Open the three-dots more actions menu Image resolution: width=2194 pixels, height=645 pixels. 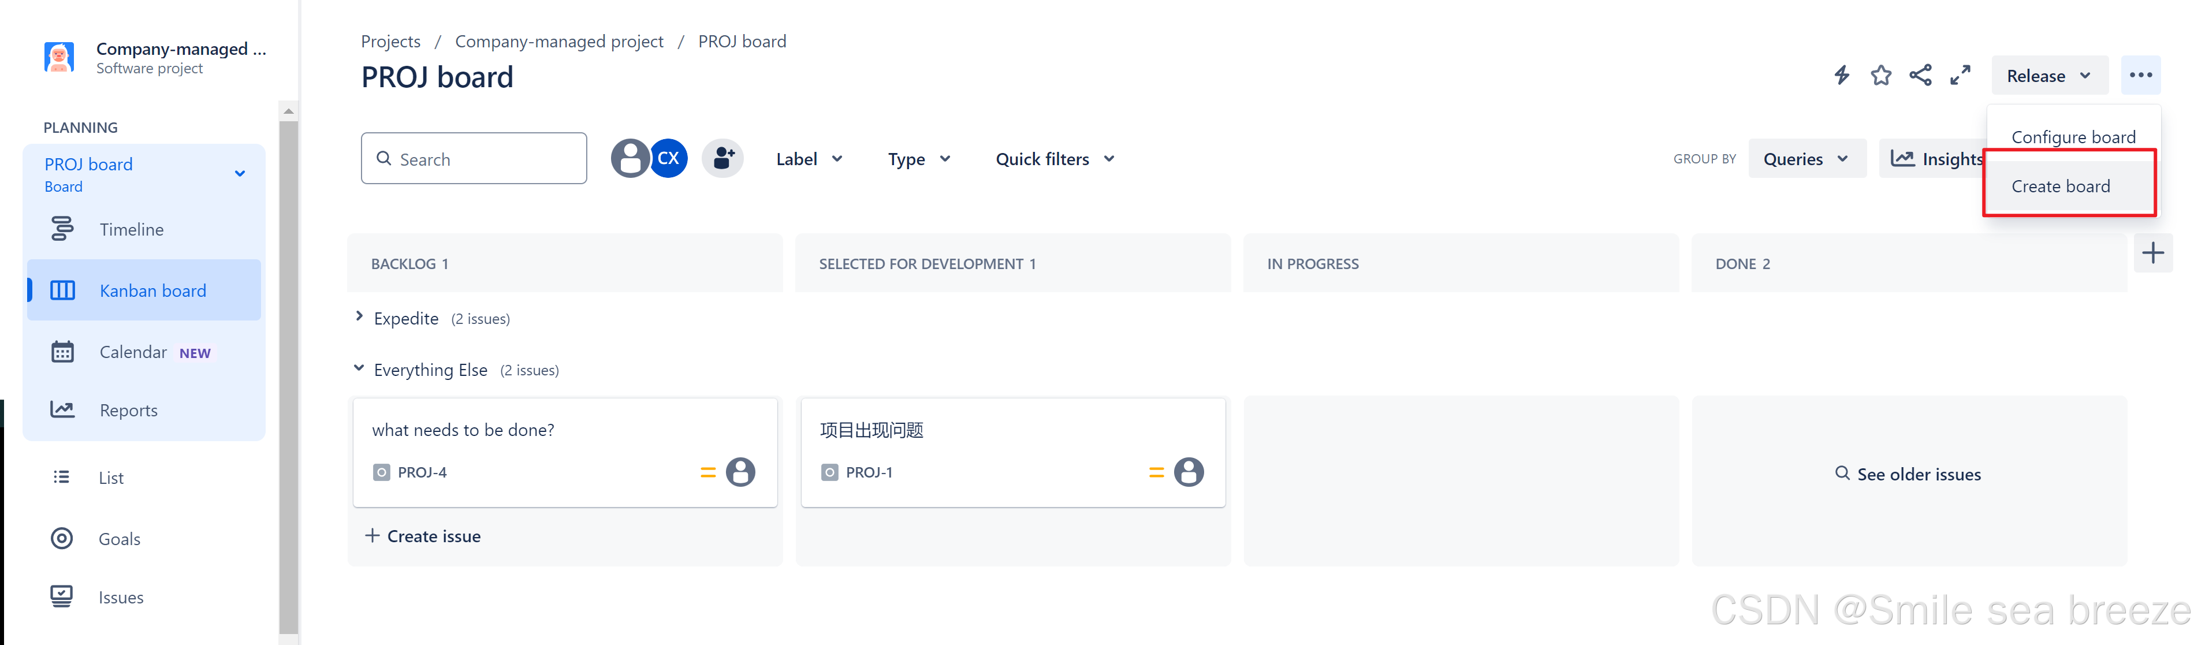(2140, 75)
